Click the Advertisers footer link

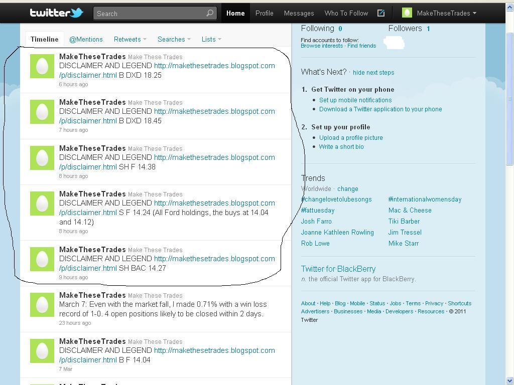tap(315, 312)
